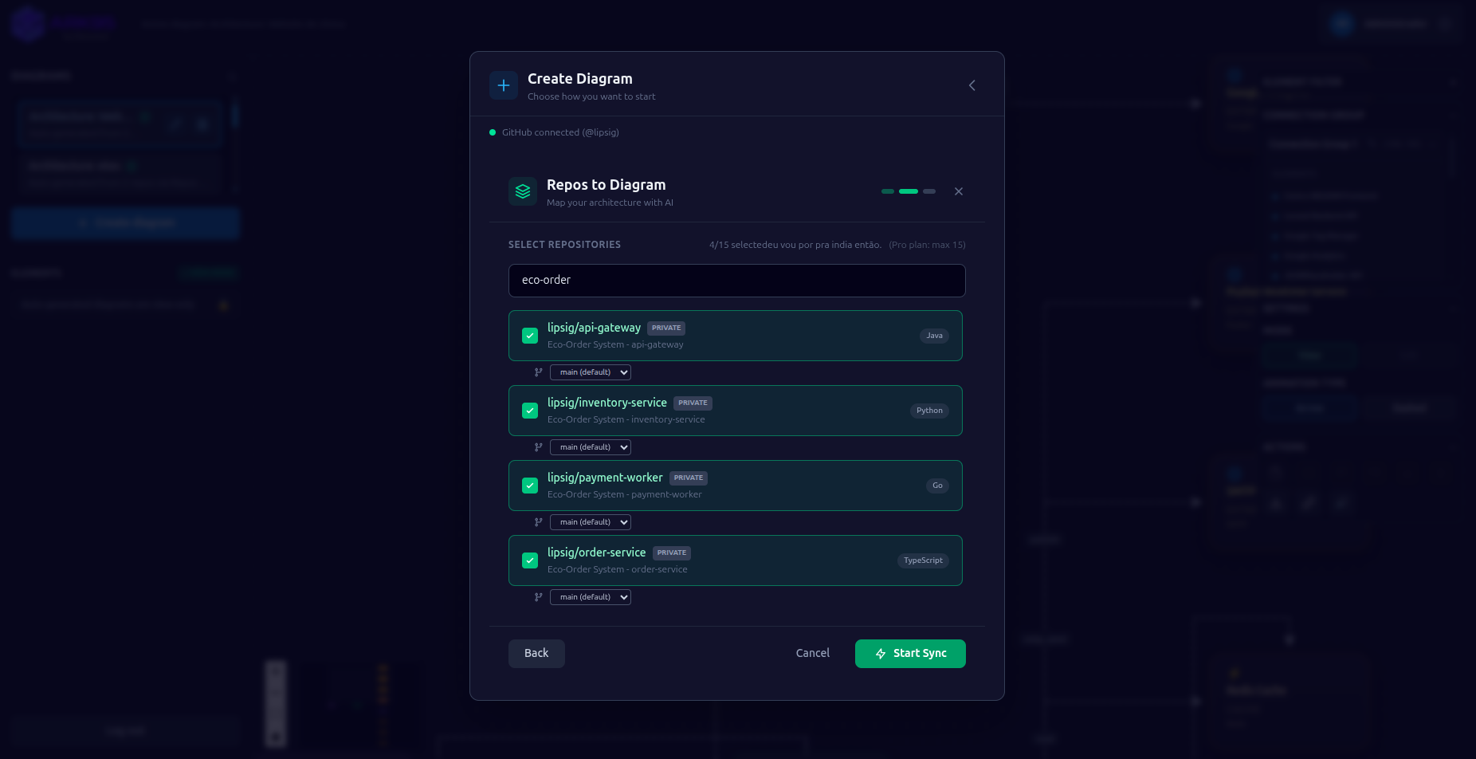Click the layers icon next to Repos to Diagram
1476x759 pixels.
(x=523, y=191)
